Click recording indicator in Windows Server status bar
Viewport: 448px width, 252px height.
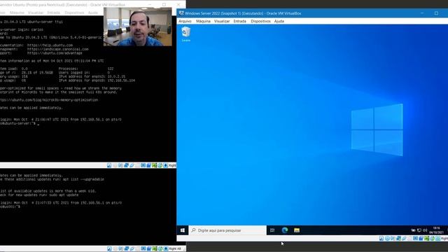(421, 238)
